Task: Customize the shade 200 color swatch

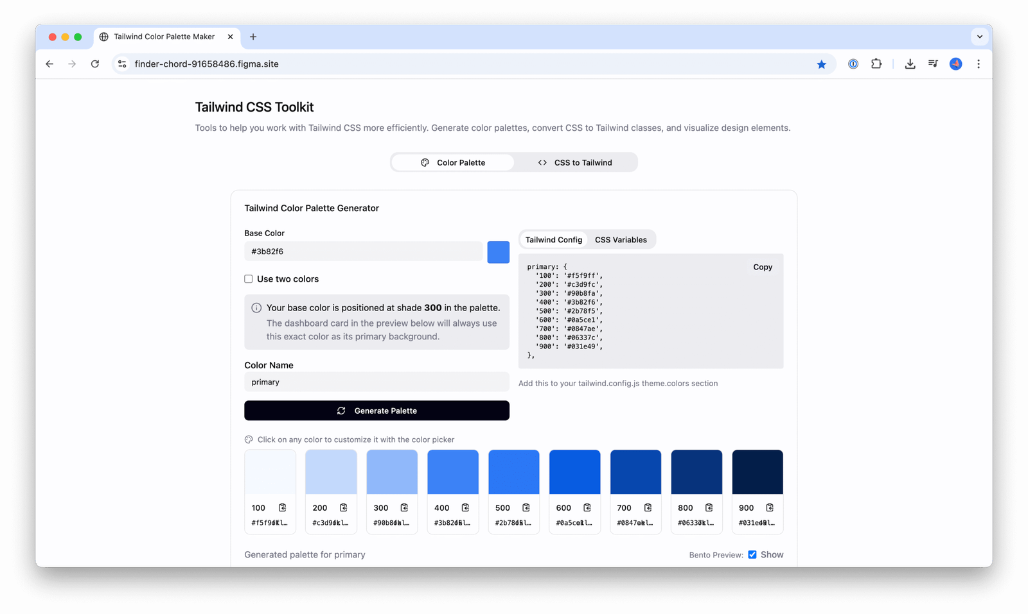Action: pos(331,472)
